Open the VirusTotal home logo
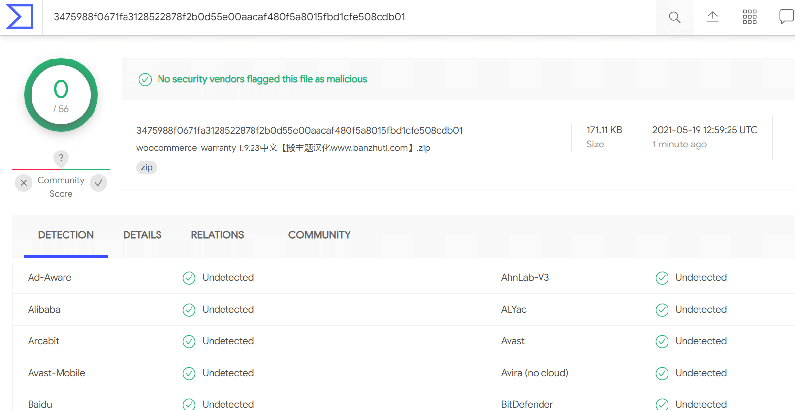 [20, 17]
